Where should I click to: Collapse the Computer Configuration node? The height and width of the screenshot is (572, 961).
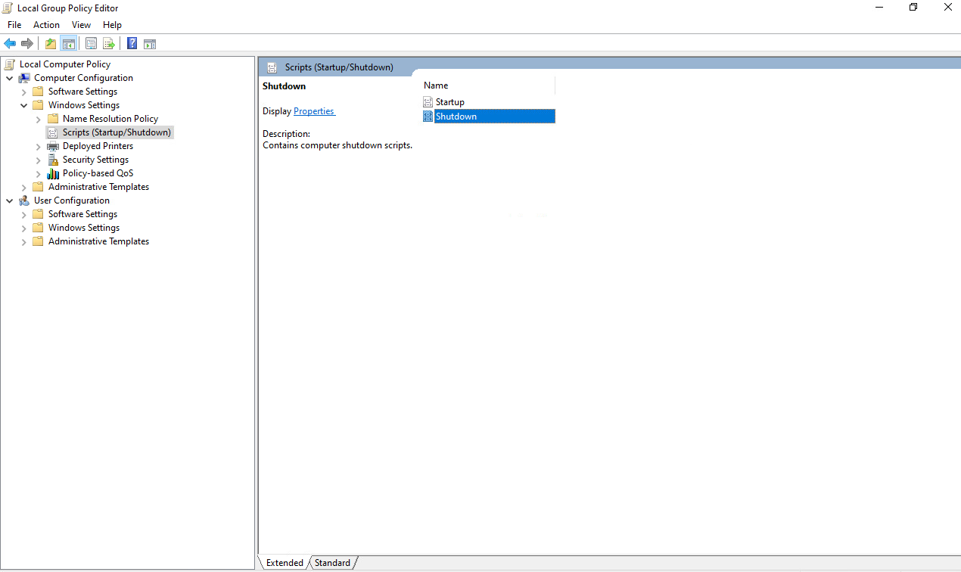(10, 77)
